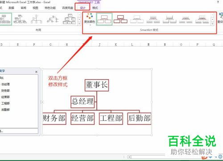Image resolution: width=223 pixels, height=161 pixels.
Task: Select column H header
Action: click(67, 44)
